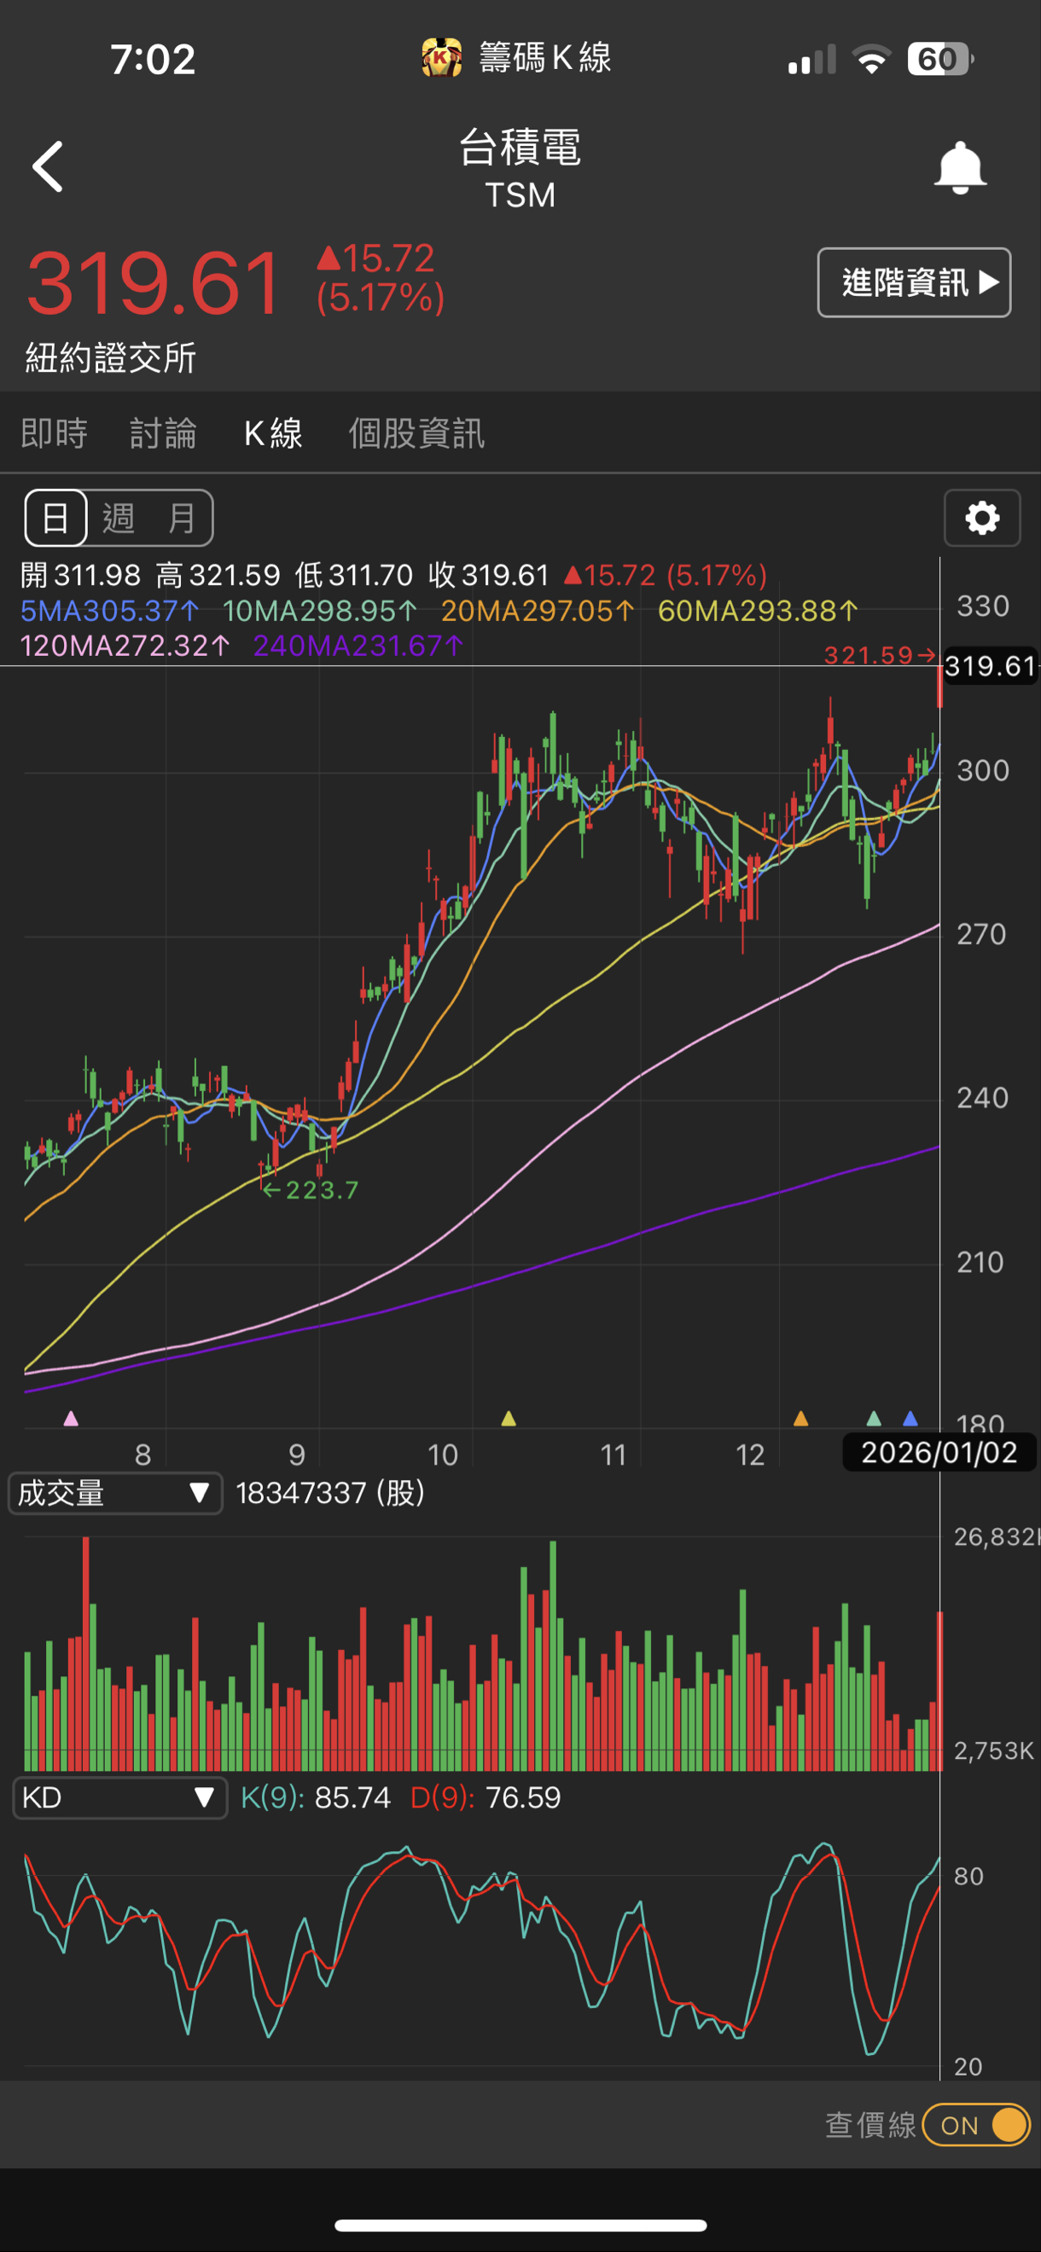
Task: Tap the home indicator bar
Action: (520, 2226)
